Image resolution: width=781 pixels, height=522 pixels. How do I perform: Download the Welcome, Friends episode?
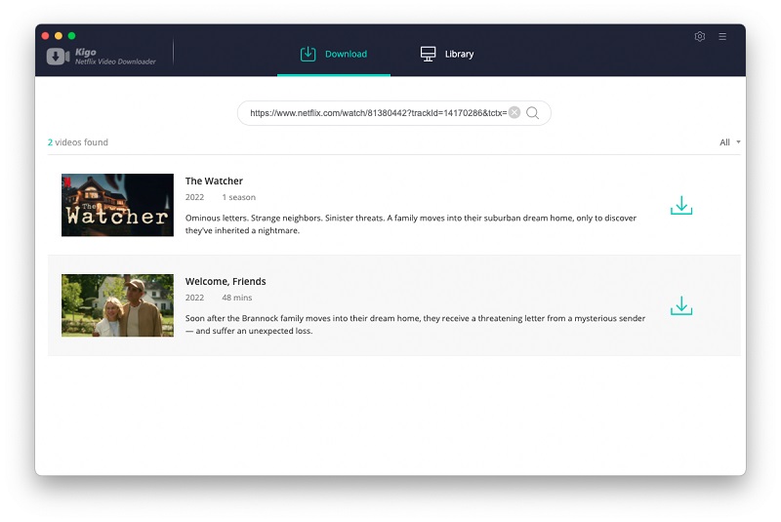(x=680, y=305)
